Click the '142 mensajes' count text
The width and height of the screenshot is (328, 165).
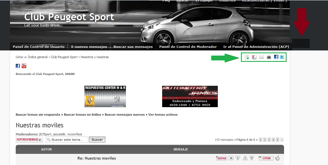(224, 140)
